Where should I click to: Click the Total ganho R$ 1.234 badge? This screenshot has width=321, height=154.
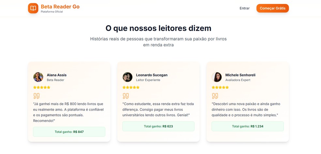pyautogui.click(x=248, y=126)
